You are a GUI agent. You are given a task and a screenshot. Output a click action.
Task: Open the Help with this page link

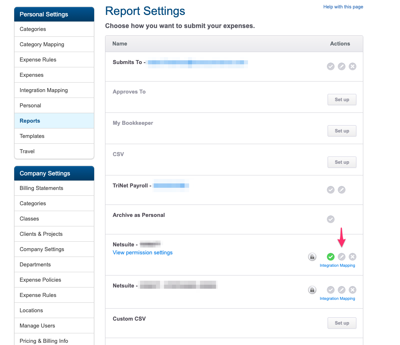pyautogui.click(x=343, y=7)
